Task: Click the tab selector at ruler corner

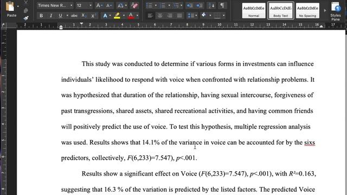Action: click(x=3, y=25)
